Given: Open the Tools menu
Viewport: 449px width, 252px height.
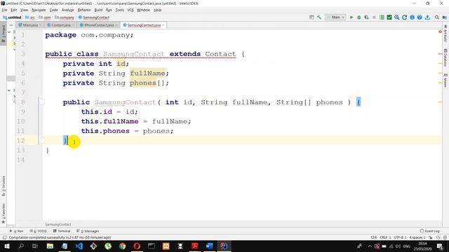Looking at the screenshot, I should point(120,10).
